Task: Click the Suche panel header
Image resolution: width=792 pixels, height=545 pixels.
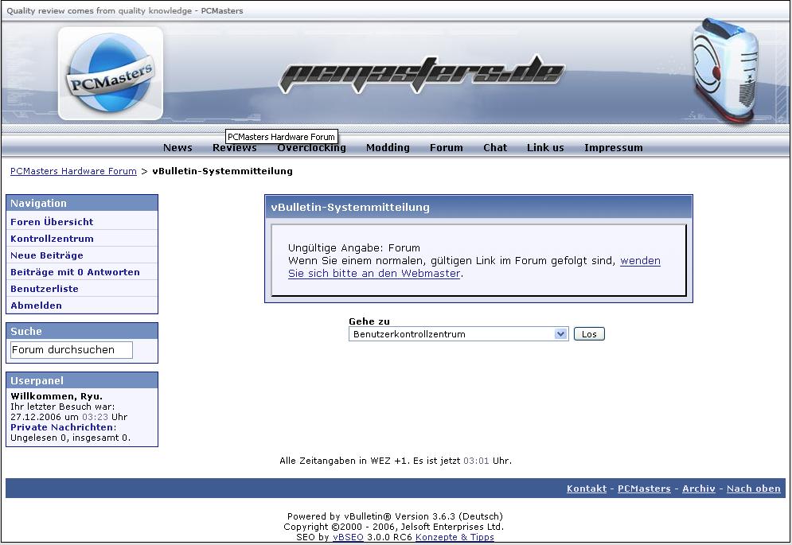Action: [82, 331]
